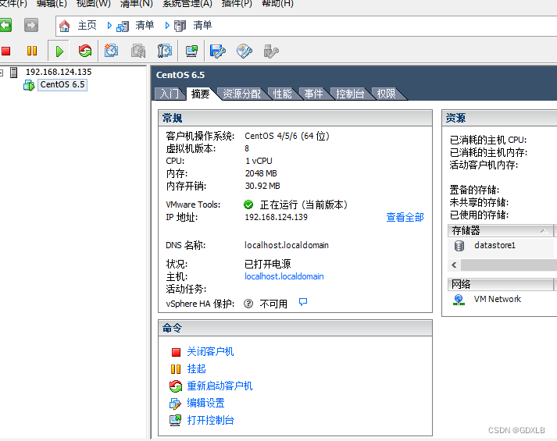This screenshot has height=441, width=557.
Task: Open the 视图(W) menu
Action: [x=94, y=4]
